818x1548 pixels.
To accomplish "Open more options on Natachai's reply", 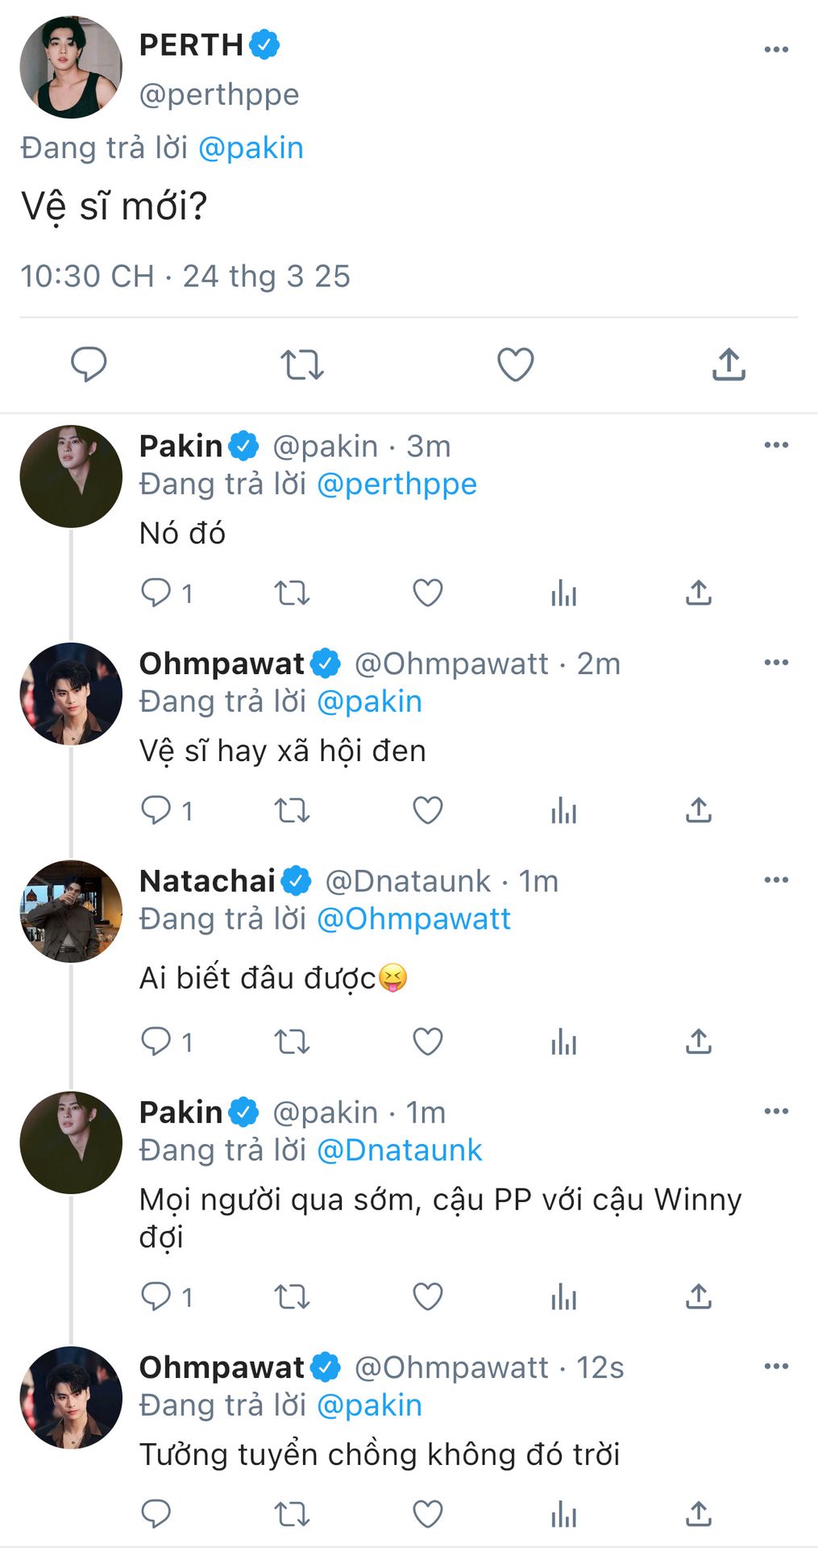I will pyautogui.click(x=775, y=880).
